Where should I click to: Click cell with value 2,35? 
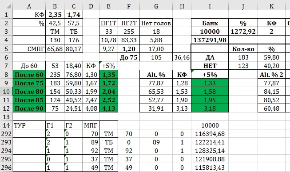[55, 15]
